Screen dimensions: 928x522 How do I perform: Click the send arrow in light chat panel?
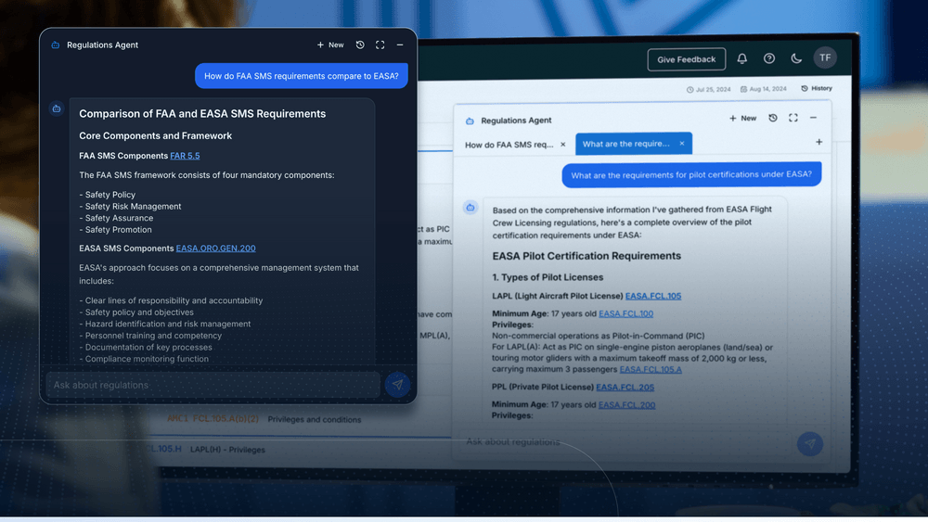coord(809,444)
